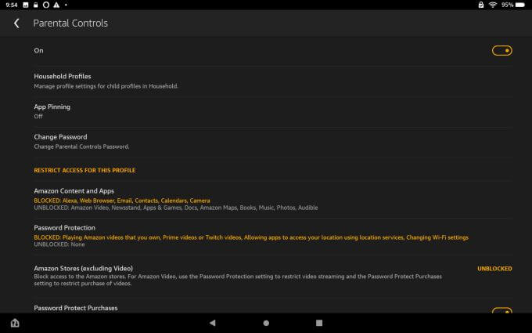Screen dimensions: 532x333
Task: Tap the clock showing 9:54
Action: (x=12, y=5)
